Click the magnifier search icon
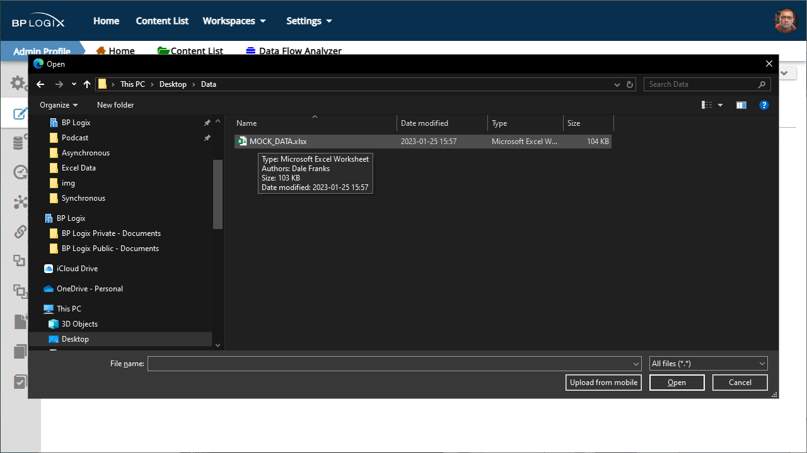Image resolution: width=807 pixels, height=453 pixels. click(762, 84)
